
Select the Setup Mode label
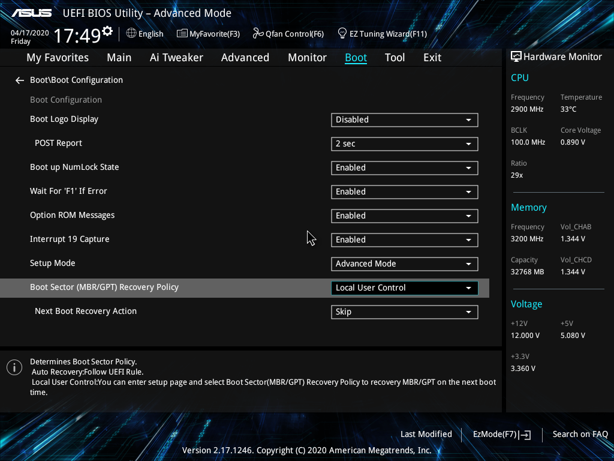click(x=53, y=263)
